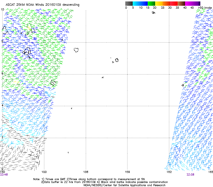Screen dimensions: 213x187
Task: Click the 'Times are GMT' note line
Action: (89, 179)
